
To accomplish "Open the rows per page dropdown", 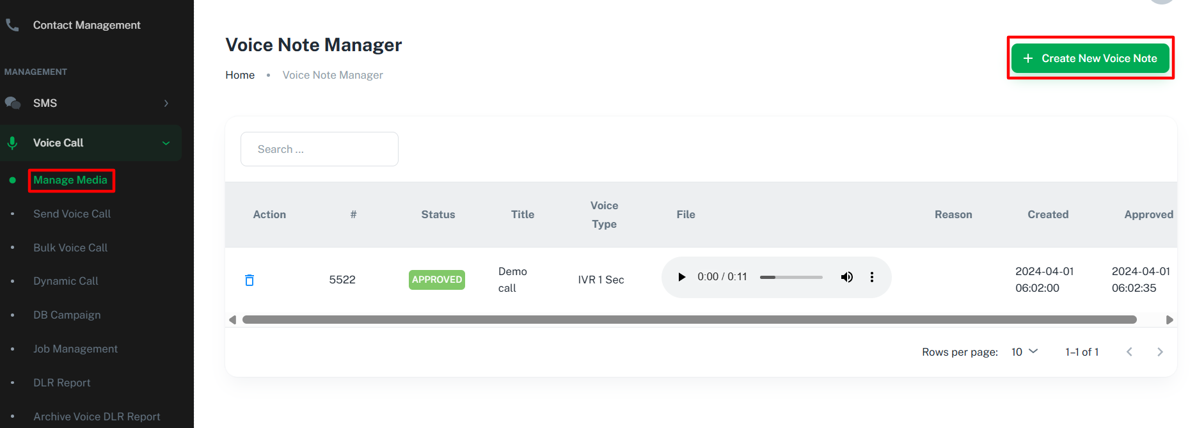I will pyautogui.click(x=1024, y=352).
